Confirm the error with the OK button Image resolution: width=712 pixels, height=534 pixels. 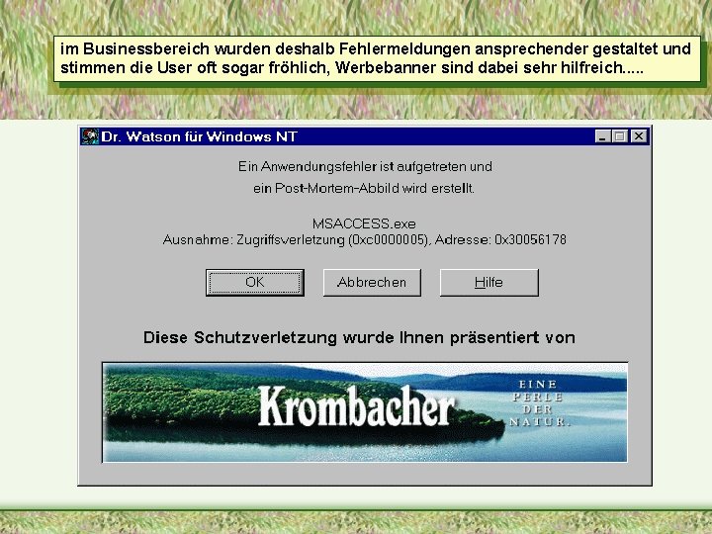point(255,283)
